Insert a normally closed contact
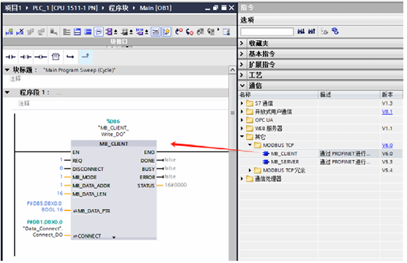 26,57
